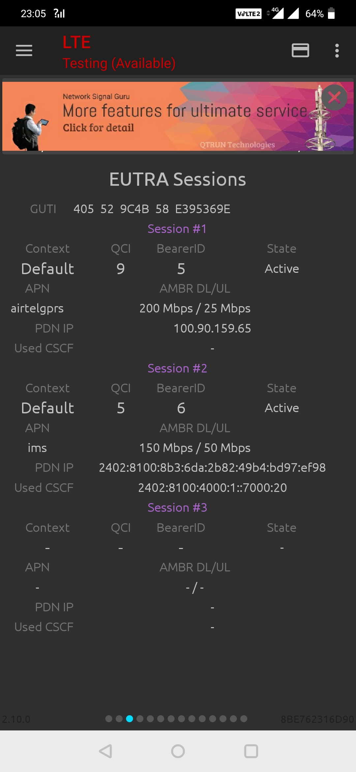Viewport: 356px width, 772px height.
Task: Tap the Session #3 heading
Action: (177, 507)
